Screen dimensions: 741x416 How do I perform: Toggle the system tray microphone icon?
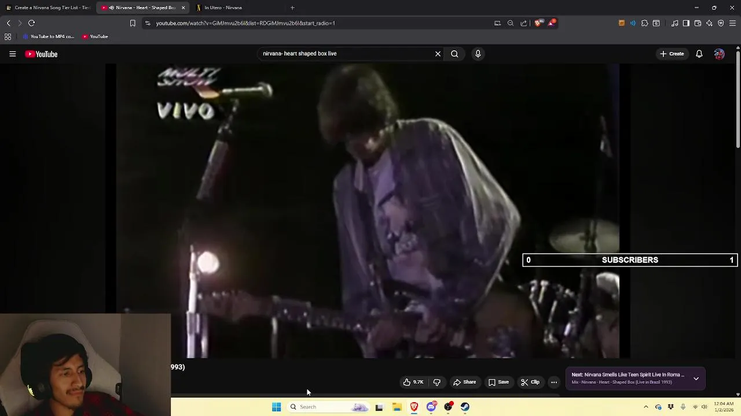(683, 407)
